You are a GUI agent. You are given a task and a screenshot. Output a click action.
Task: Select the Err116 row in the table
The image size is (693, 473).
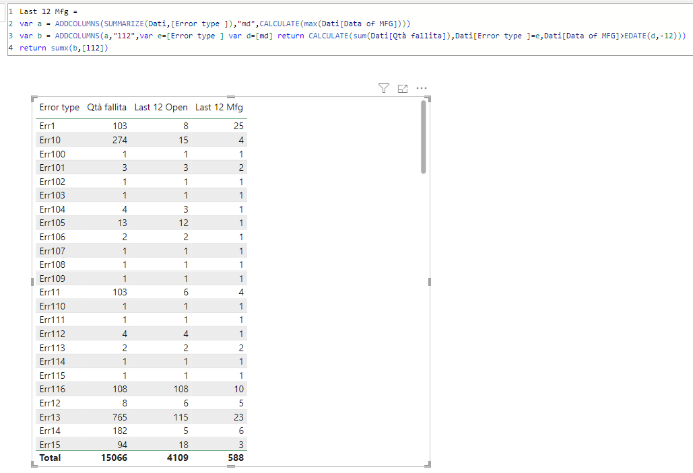pos(141,389)
